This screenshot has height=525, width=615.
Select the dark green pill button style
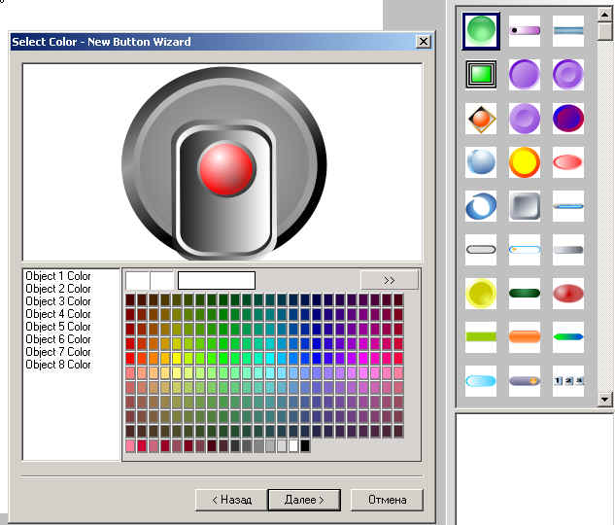525,293
